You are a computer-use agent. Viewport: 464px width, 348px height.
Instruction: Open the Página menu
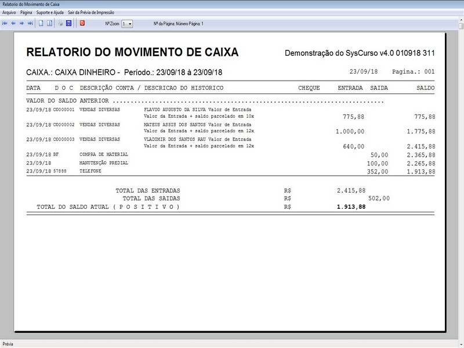pos(26,12)
